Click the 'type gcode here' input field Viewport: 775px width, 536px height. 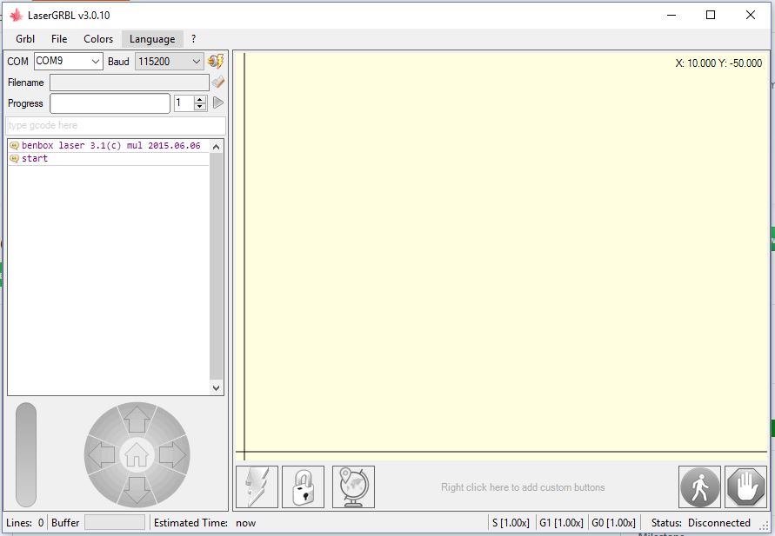[116, 125]
